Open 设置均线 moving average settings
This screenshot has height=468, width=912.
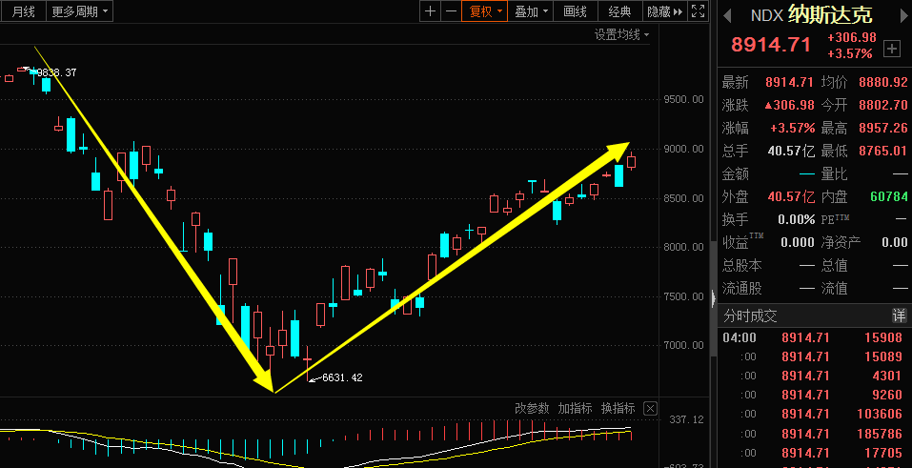click(621, 35)
